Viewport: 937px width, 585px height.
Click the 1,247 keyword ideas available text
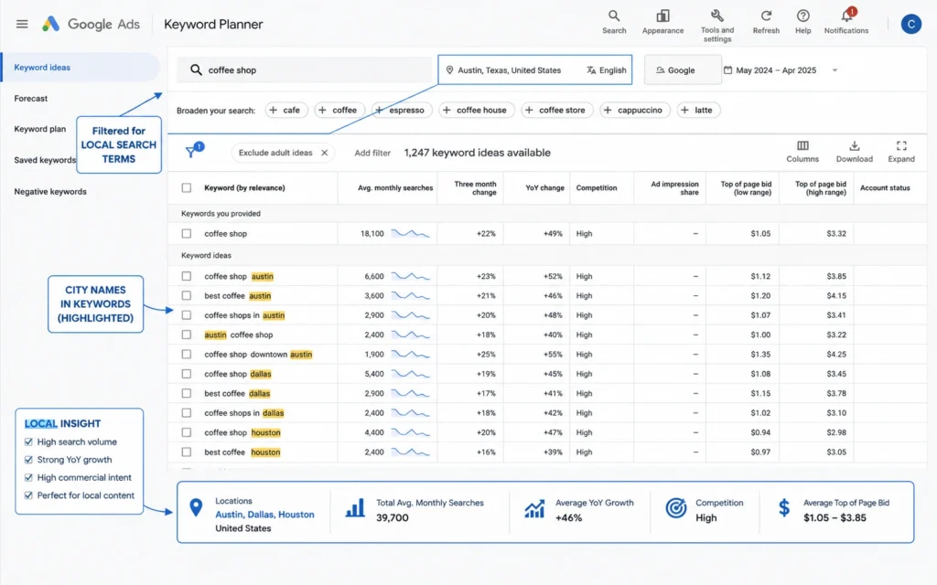coord(477,153)
